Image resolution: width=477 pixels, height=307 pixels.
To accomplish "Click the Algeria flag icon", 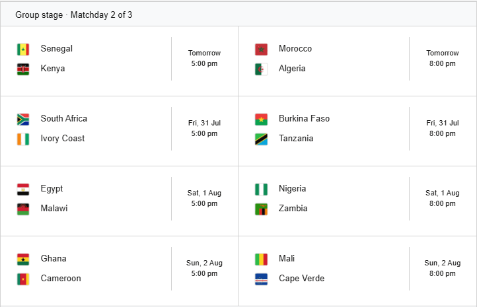I will pos(262,69).
